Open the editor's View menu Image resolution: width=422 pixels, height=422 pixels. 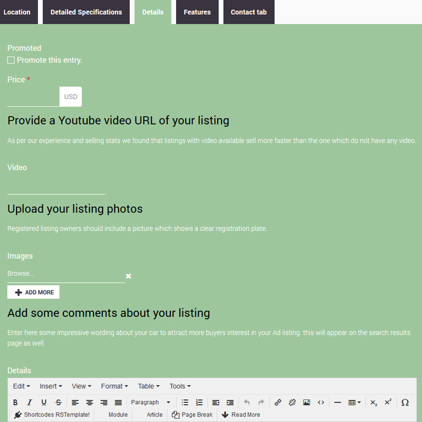point(82,386)
